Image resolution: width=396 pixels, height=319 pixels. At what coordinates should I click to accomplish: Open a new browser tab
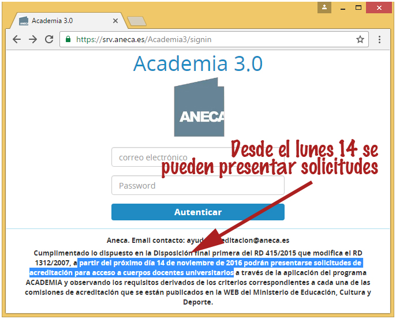point(137,21)
